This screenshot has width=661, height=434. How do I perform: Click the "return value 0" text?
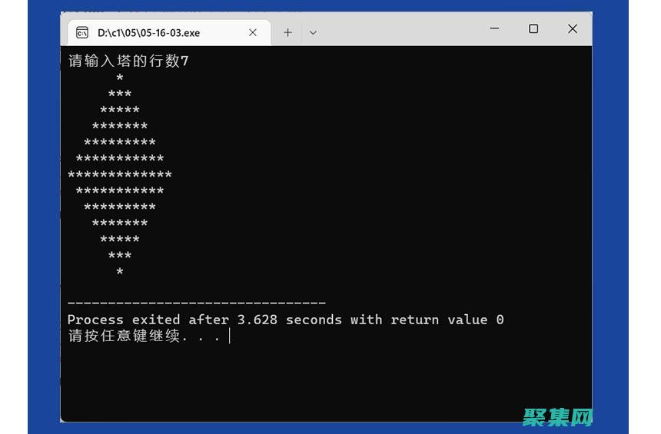tap(447, 320)
